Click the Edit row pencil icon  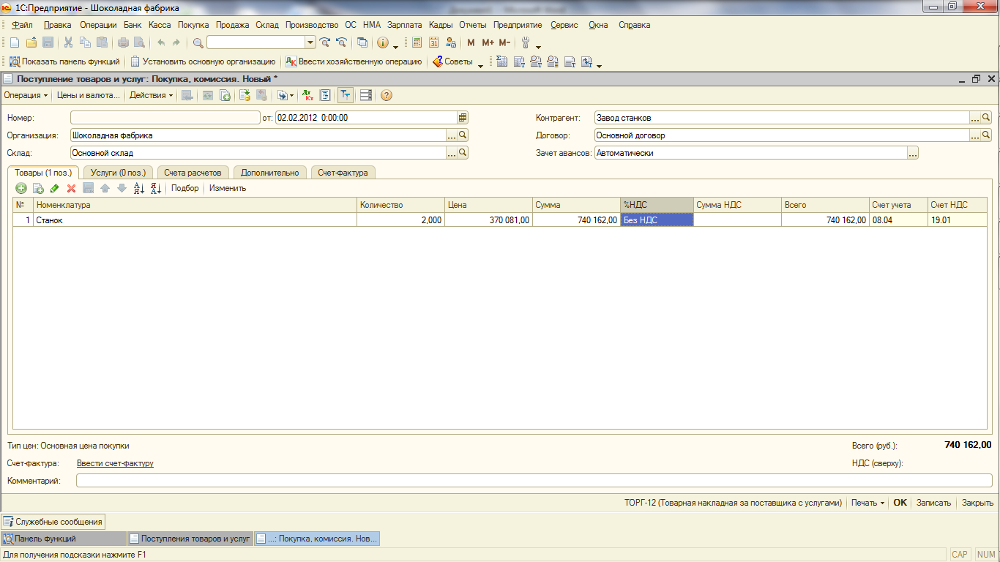[x=55, y=188]
